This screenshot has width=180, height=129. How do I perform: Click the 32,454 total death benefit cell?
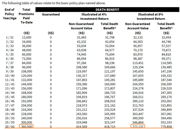point(166,38)
